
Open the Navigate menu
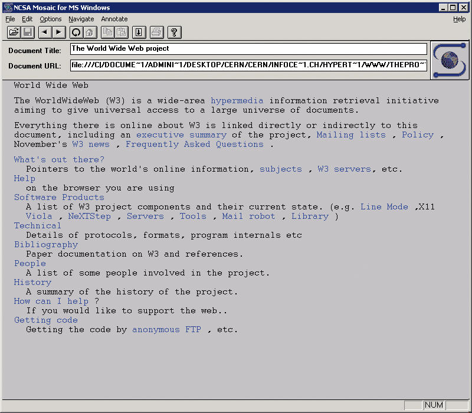tap(81, 19)
